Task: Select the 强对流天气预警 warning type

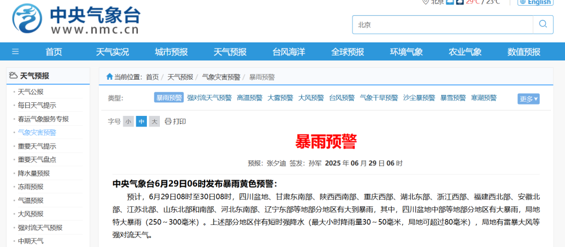Action: coord(209,98)
